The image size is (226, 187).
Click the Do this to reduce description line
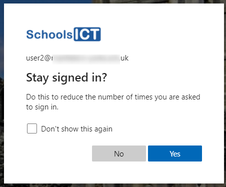point(113,97)
